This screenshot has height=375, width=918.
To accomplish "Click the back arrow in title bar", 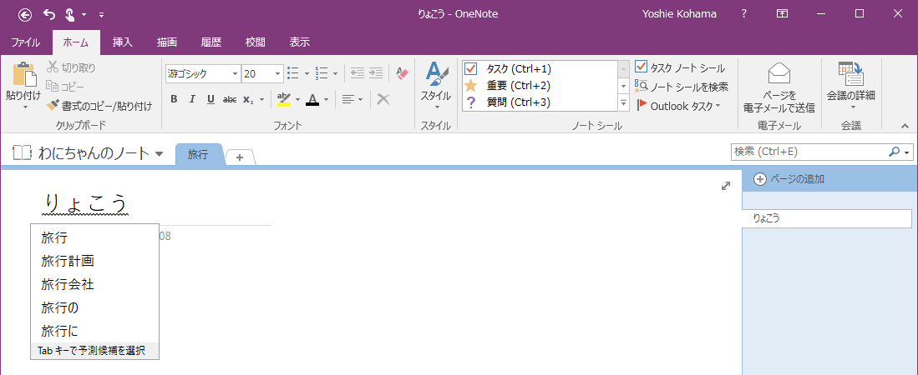I will pos(25,14).
